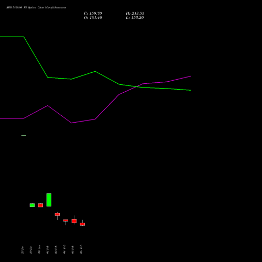Click the purple indicator line
Viewport: 262px width, 262px height.
coord(95,119)
